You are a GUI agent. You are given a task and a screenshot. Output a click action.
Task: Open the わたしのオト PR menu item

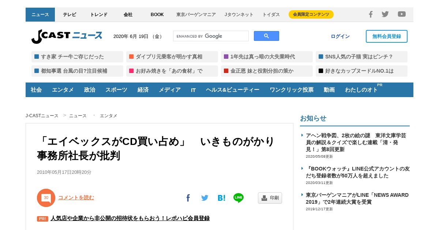coord(361,90)
